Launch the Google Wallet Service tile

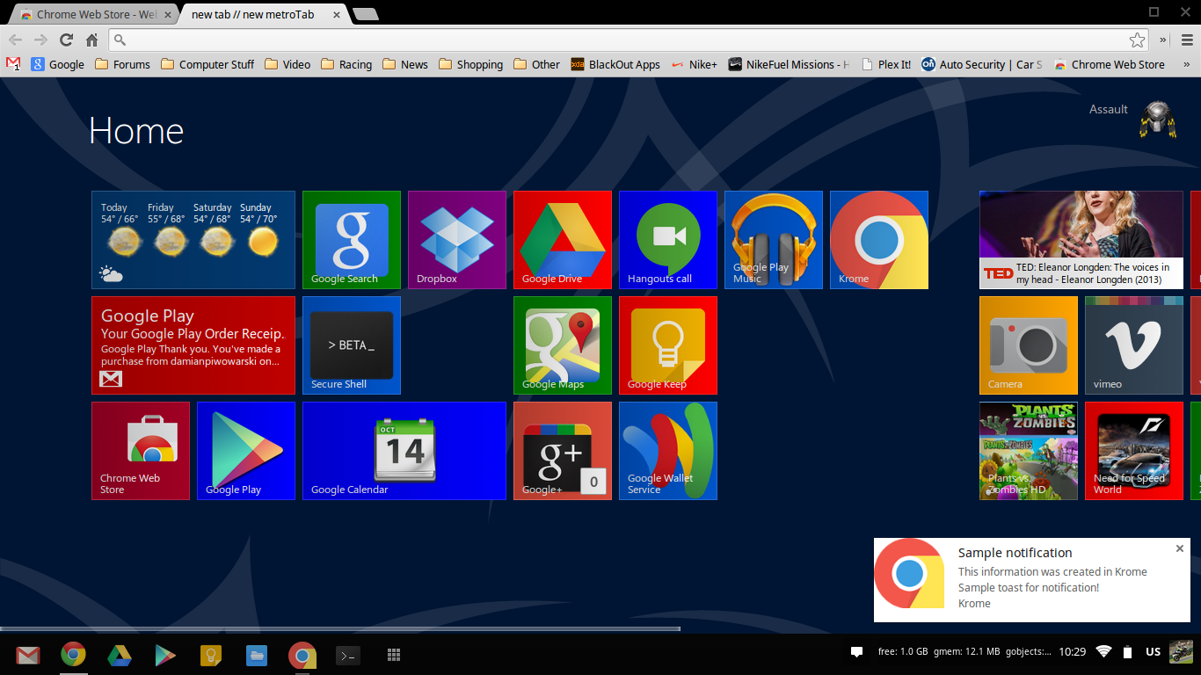point(668,451)
